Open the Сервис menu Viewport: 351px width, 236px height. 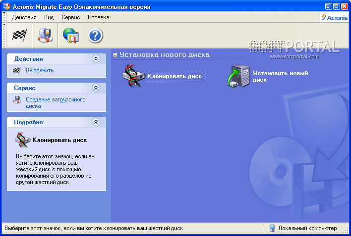click(x=71, y=17)
